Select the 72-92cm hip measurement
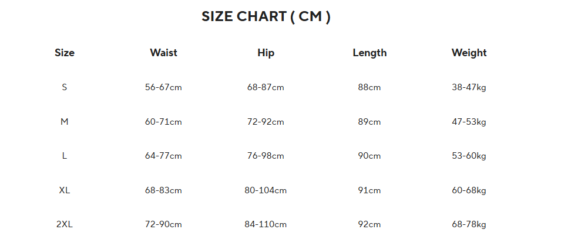 coord(266,122)
